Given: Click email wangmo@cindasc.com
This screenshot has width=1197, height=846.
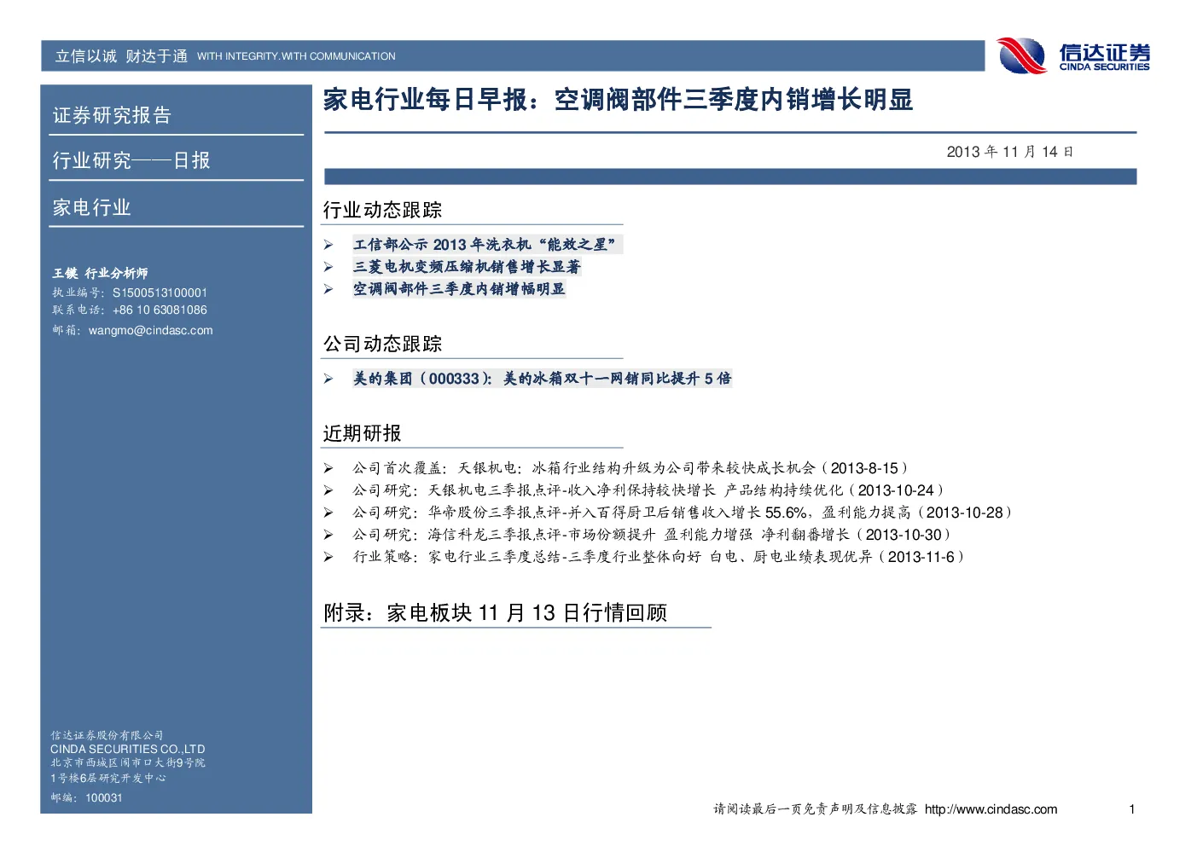Looking at the screenshot, I should point(151,330).
